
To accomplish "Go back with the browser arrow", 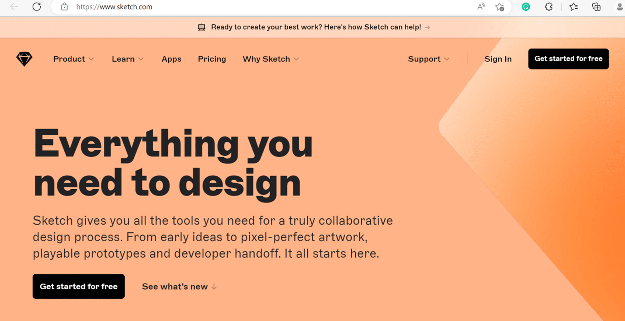I will point(14,7).
